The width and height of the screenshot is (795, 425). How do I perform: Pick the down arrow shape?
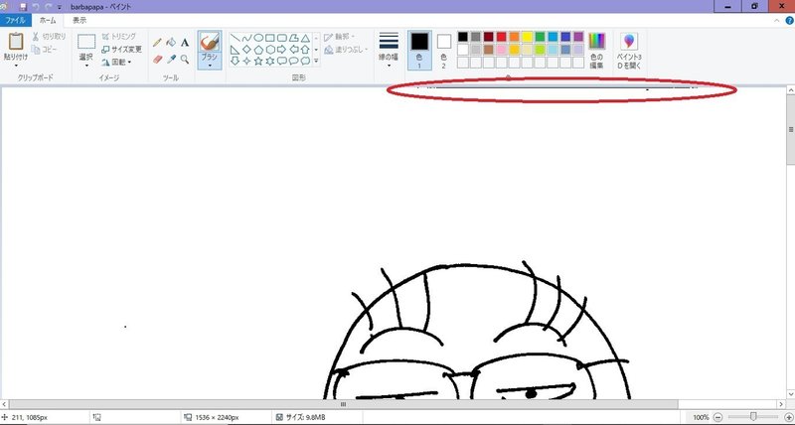pos(235,61)
